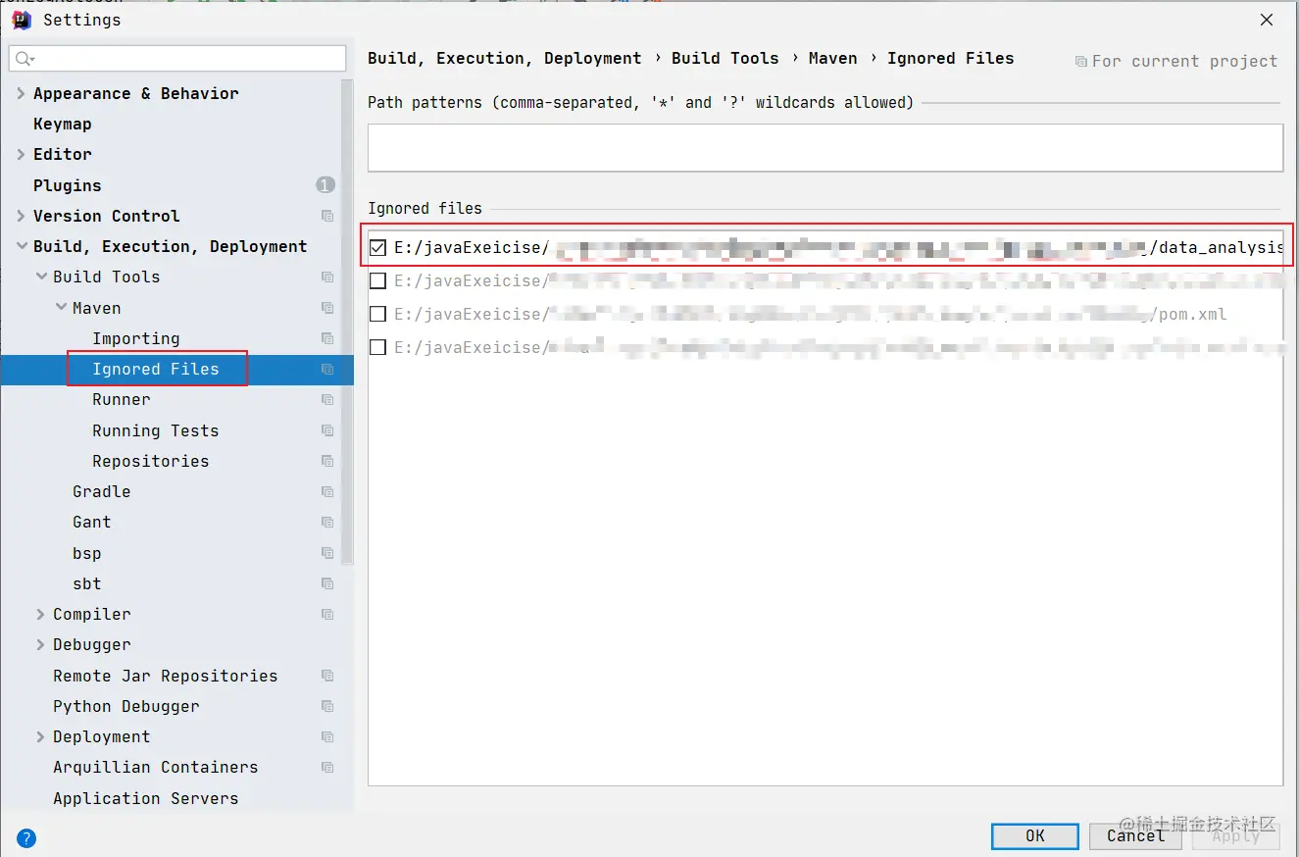This screenshot has width=1299, height=857.
Task: Open Plugins settings page
Action: click(67, 185)
